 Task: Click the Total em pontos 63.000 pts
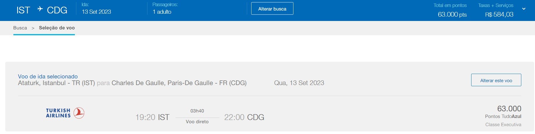[452, 14]
